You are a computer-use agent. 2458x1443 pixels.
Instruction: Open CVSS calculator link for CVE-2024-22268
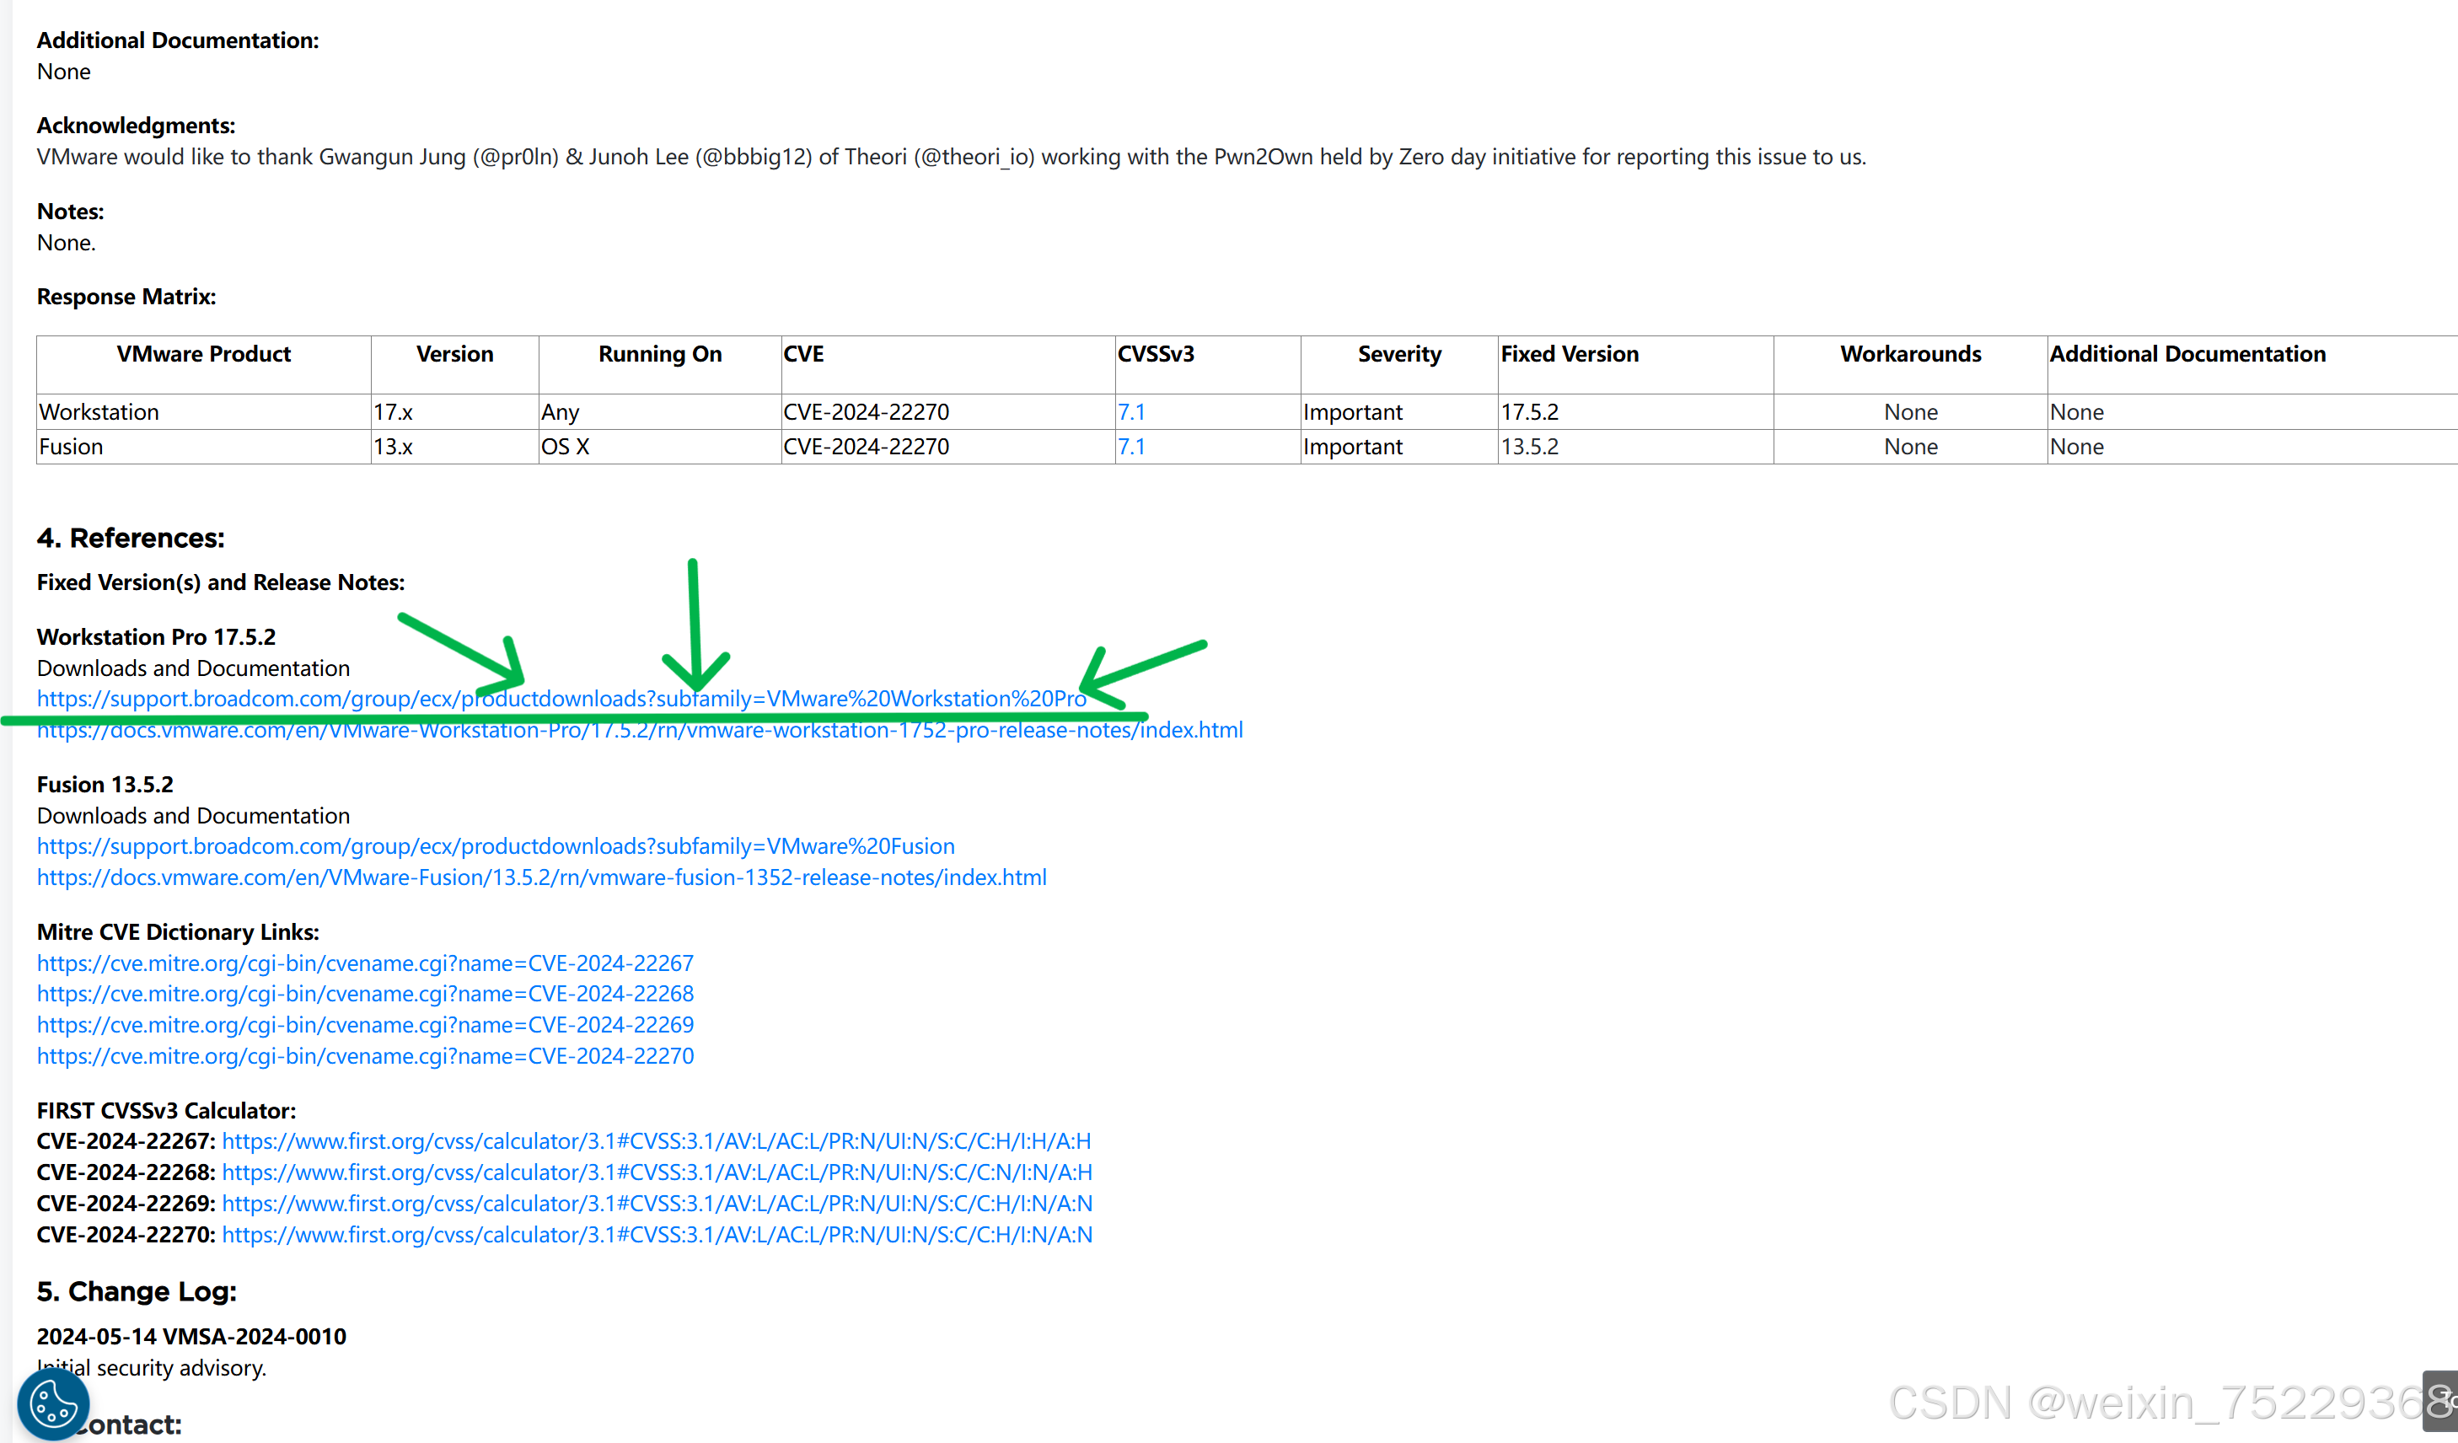tap(656, 1172)
